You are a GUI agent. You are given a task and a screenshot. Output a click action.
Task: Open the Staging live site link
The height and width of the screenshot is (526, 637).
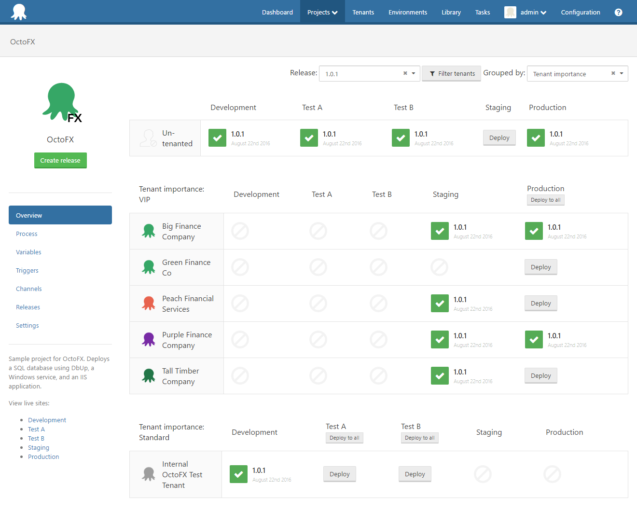(x=38, y=447)
